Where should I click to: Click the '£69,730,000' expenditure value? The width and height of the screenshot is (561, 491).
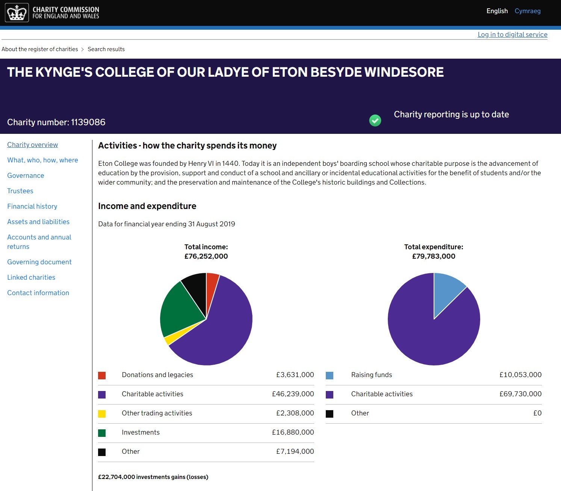pos(520,394)
